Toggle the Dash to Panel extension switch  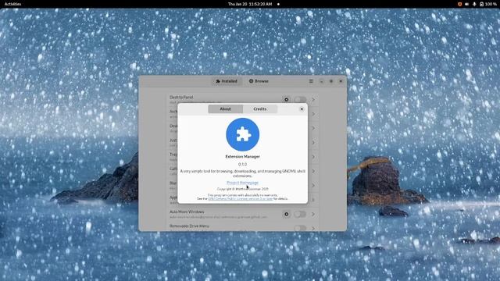tap(300, 99)
